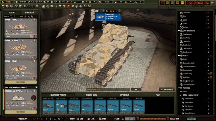Open the Designs tab
216x121 pixels.
[12, 13]
